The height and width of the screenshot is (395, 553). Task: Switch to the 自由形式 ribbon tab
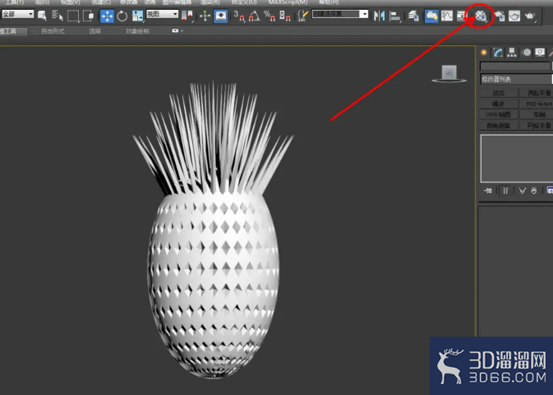pyautogui.click(x=53, y=31)
